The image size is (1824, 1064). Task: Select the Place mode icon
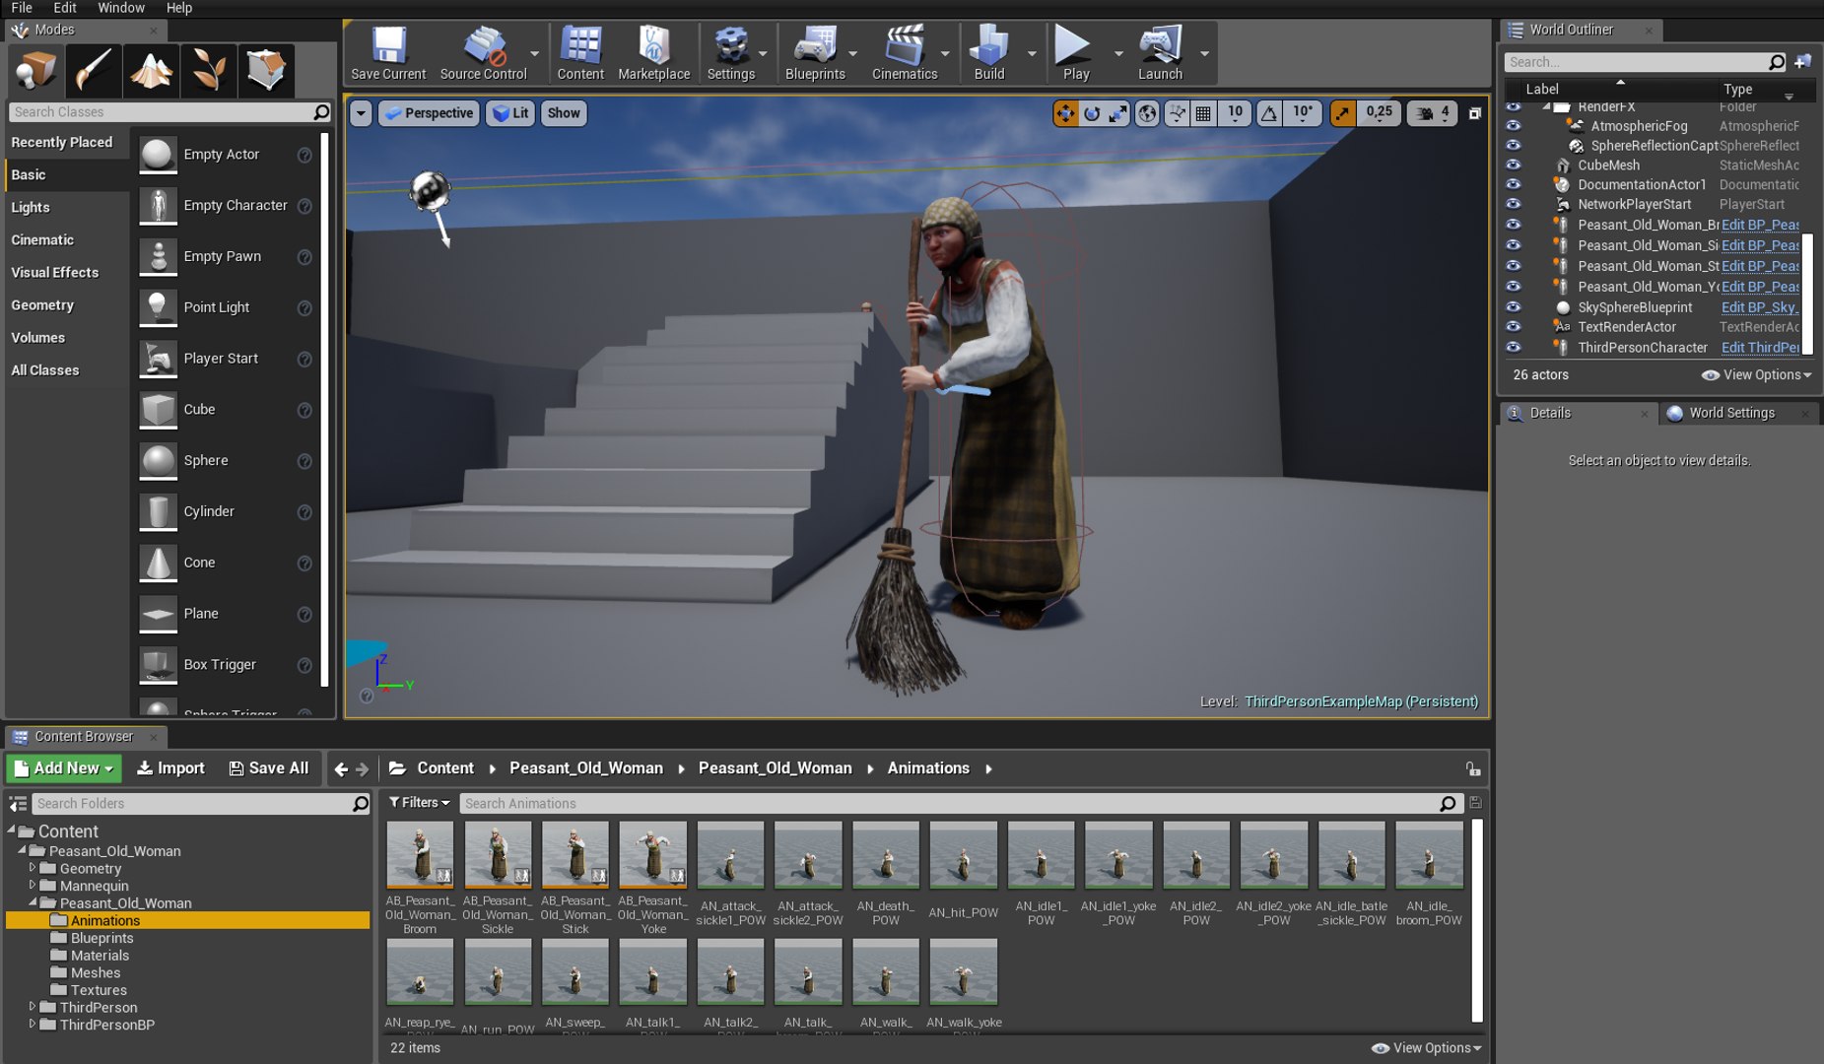(35, 71)
